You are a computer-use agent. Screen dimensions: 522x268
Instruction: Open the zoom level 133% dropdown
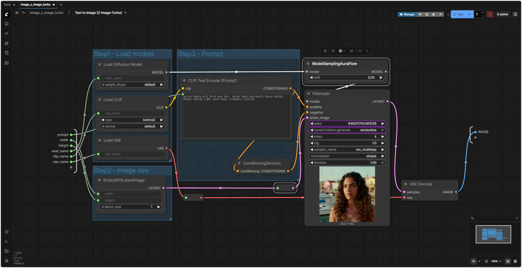point(496,261)
